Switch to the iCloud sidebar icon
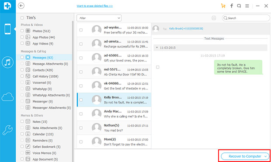271x162 pixels. point(7,97)
